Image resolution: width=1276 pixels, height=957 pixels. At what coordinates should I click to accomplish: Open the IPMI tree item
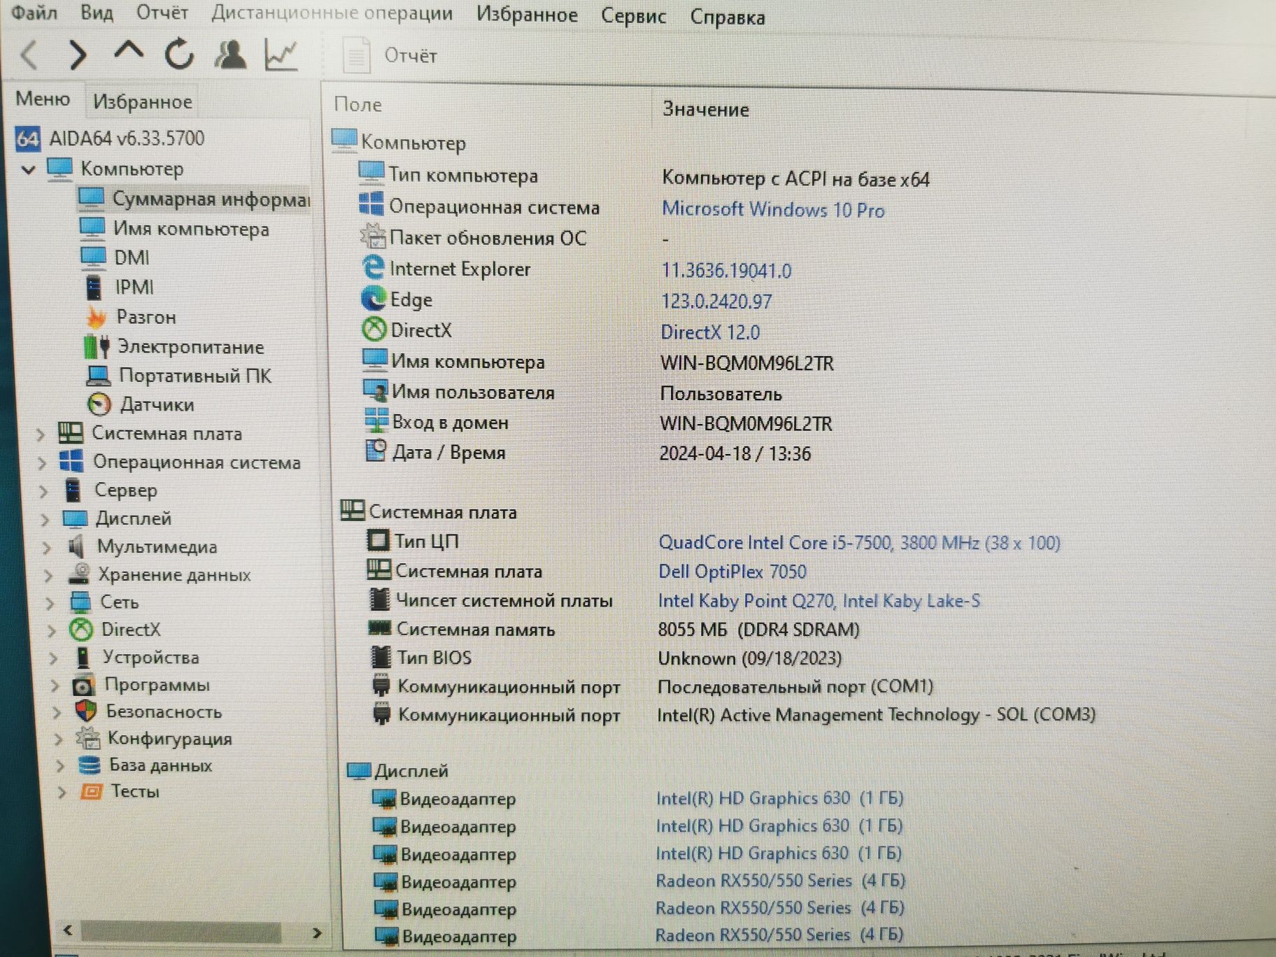tap(119, 287)
